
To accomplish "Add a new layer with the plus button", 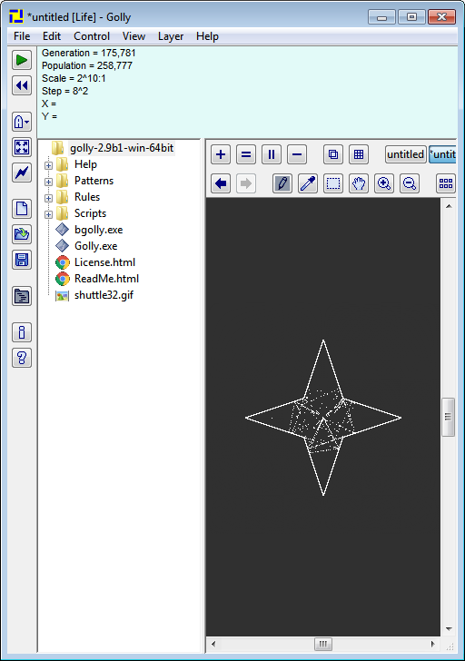I will click(x=221, y=154).
